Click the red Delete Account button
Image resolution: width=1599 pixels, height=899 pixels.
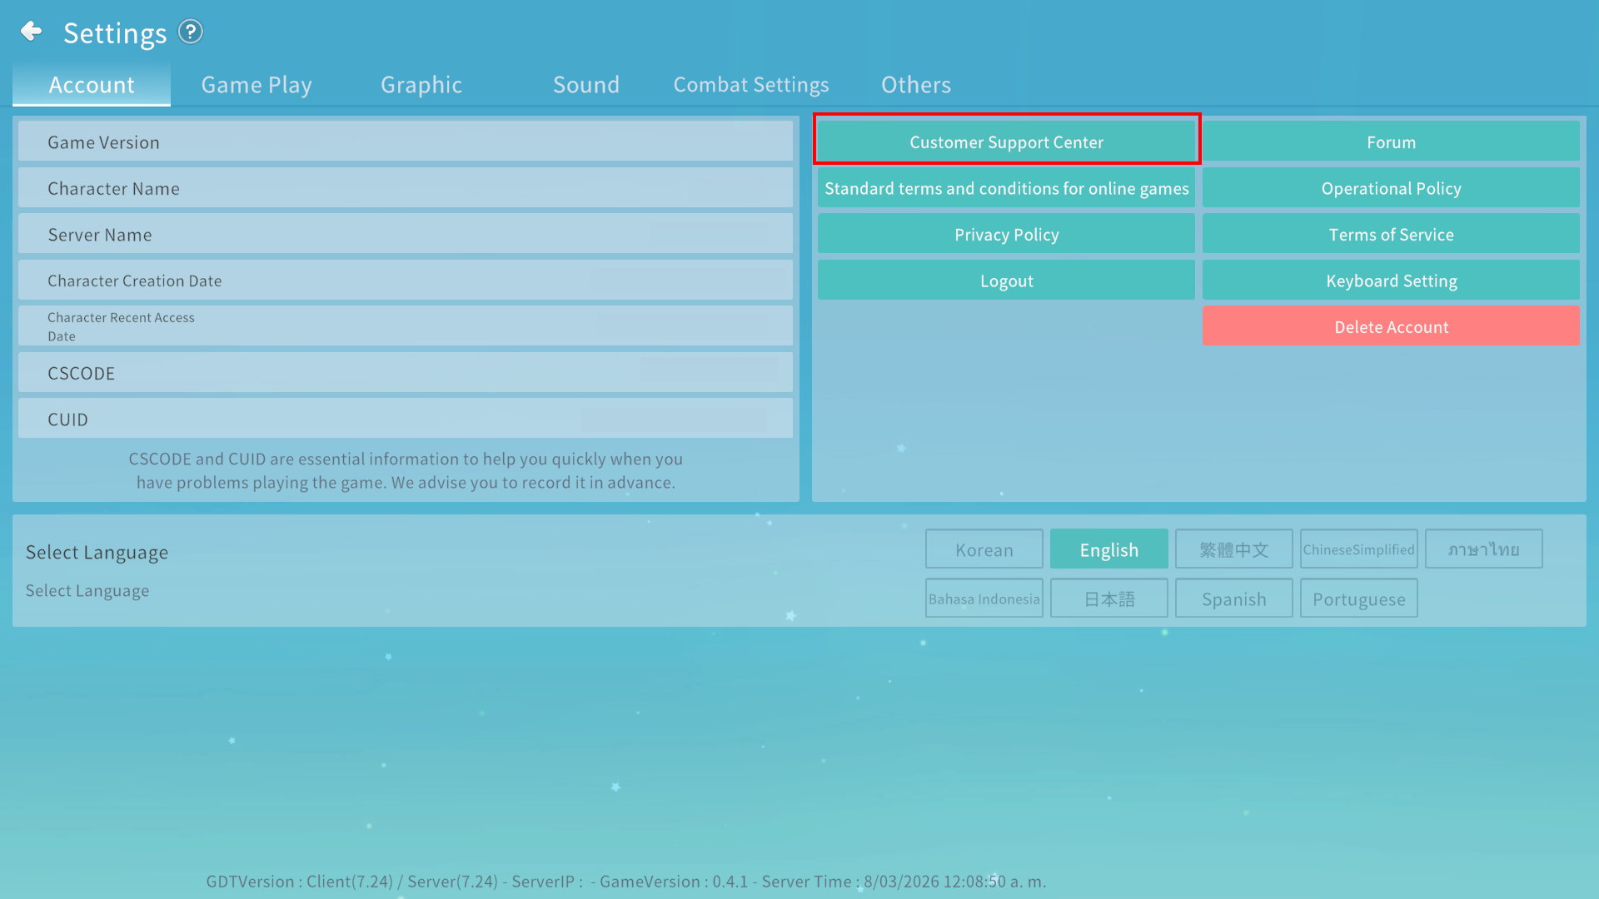click(x=1391, y=327)
